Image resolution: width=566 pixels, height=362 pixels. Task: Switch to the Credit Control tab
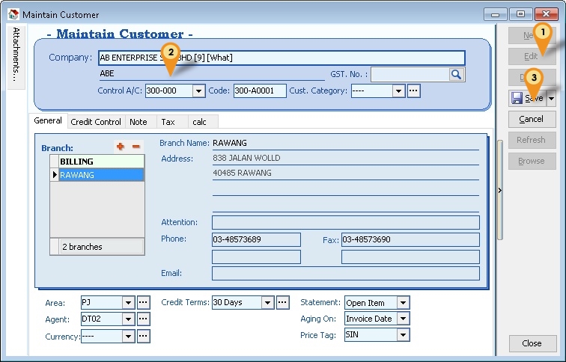point(96,122)
